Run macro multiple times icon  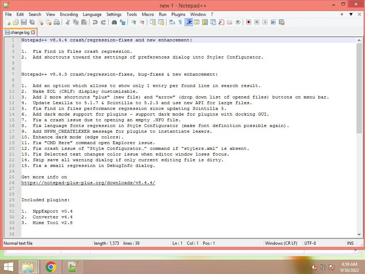click(273, 22)
